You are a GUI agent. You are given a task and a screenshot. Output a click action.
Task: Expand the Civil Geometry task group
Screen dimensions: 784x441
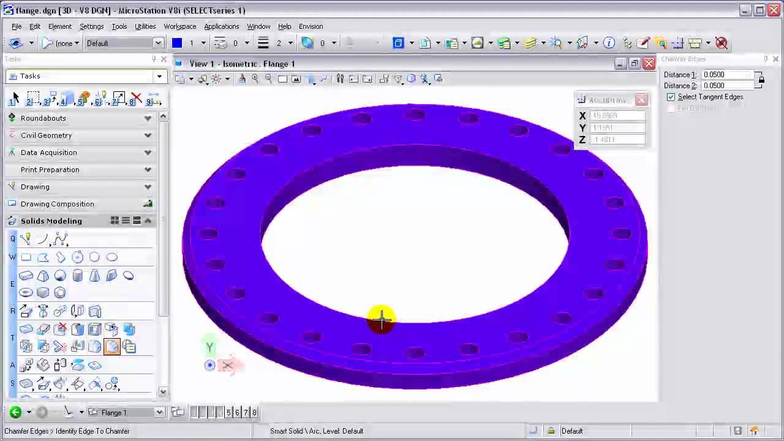pos(148,135)
